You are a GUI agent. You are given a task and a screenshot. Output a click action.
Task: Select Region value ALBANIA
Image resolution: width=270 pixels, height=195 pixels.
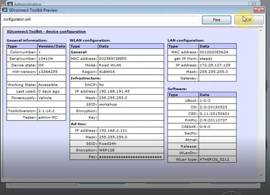click(x=107, y=72)
